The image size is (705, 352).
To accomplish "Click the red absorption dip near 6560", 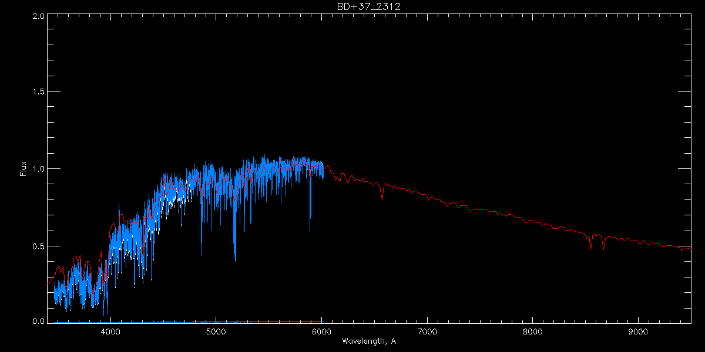I will point(382,192).
